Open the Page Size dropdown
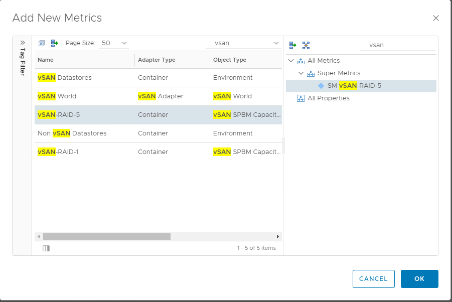Viewport: 452px width, 302px height. [x=114, y=43]
